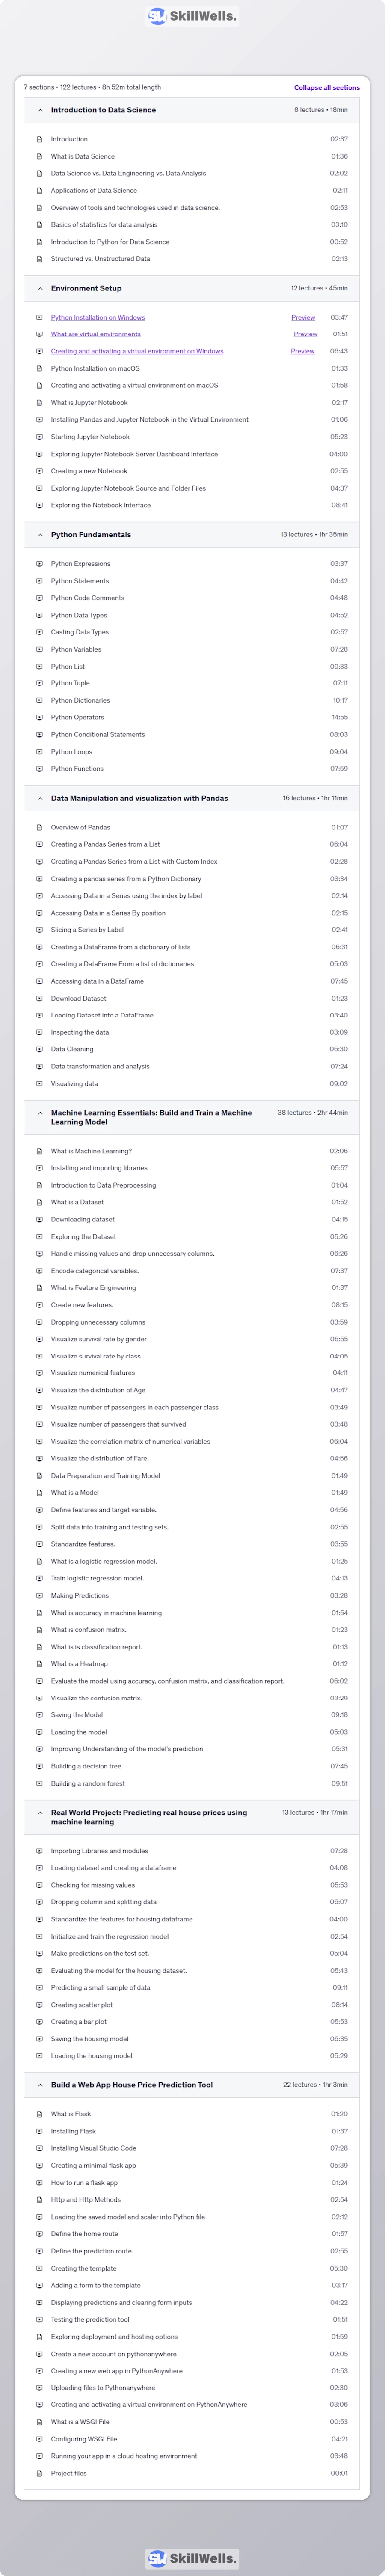Click Preview for virtual environment on Windows lecture
Image resolution: width=385 pixels, height=2576 pixels.
pyautogui.click(x=302, y=351)
